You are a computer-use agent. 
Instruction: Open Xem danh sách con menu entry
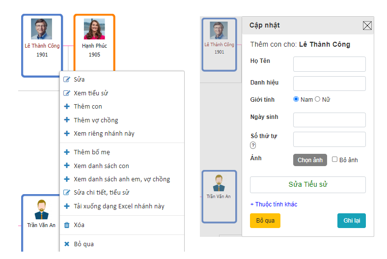coord(101,166)
